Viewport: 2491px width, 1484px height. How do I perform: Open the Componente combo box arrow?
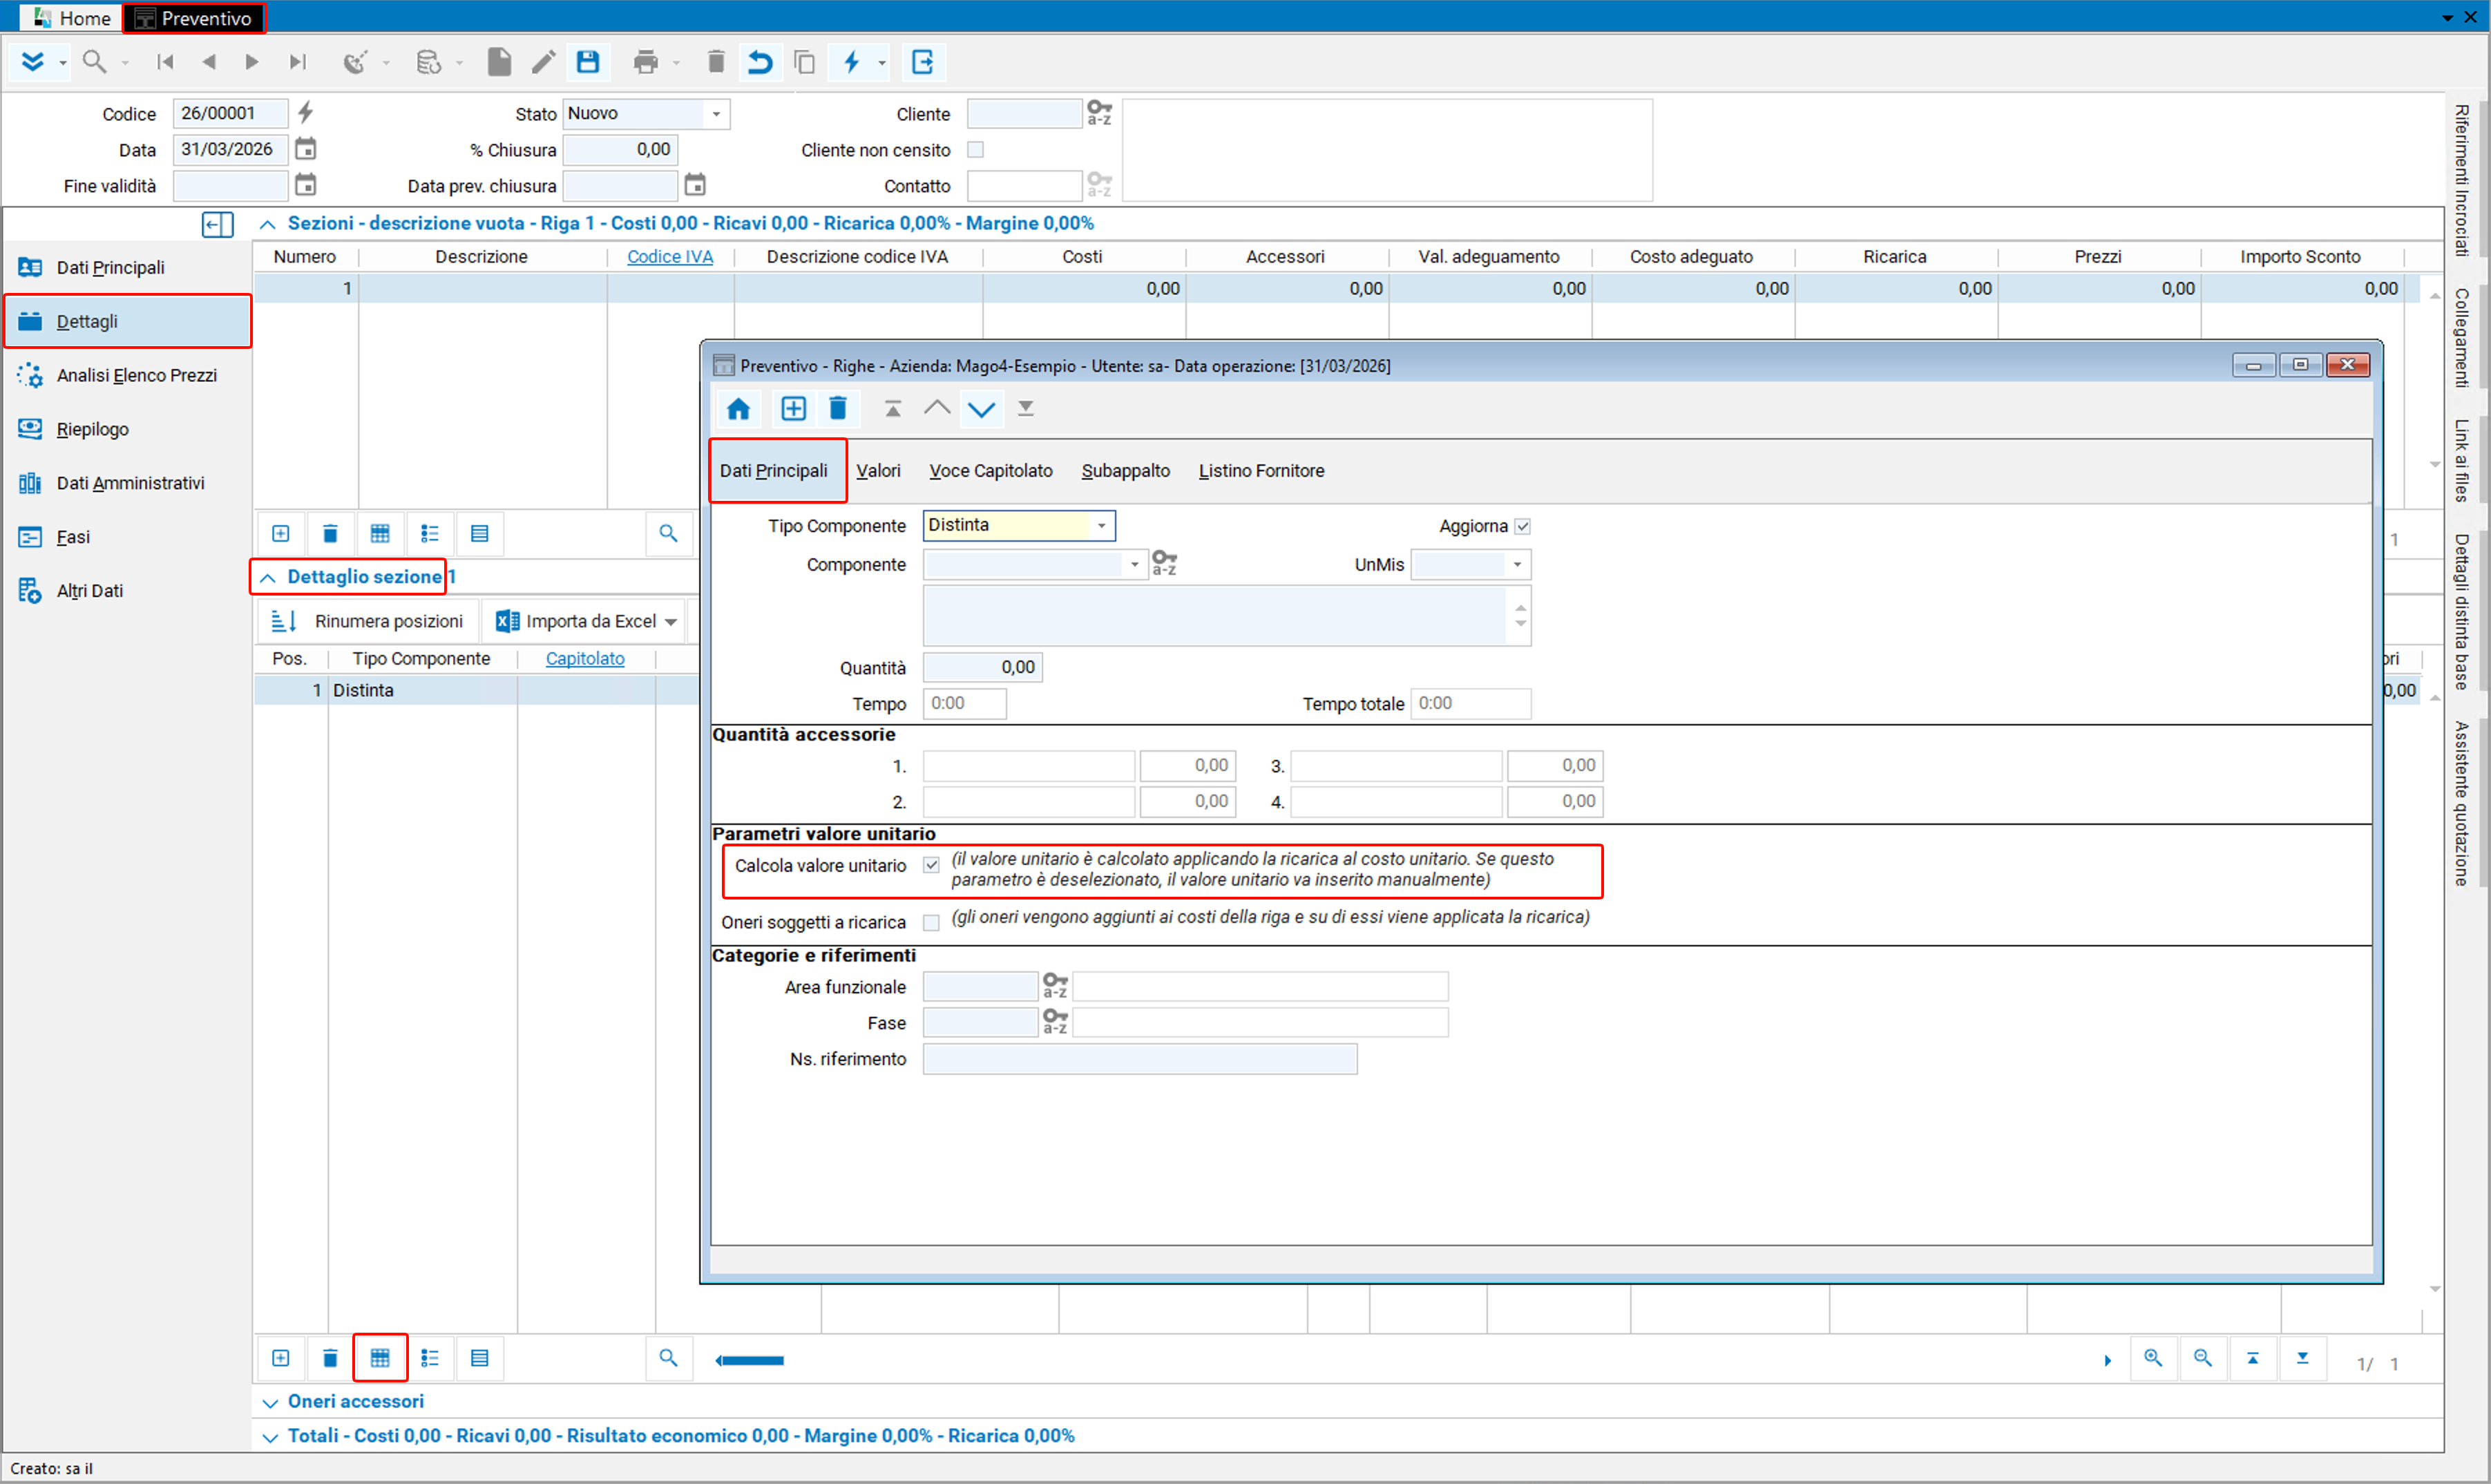click(1134, 564)
